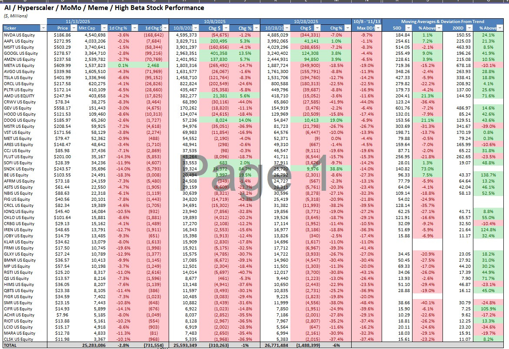
Task: Select GOOGL 401,358 change cell
Action: pos(215,53)
